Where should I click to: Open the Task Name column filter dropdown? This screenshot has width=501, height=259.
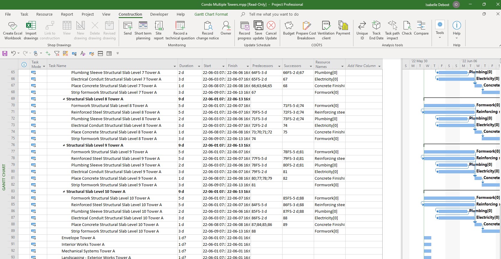175,66
